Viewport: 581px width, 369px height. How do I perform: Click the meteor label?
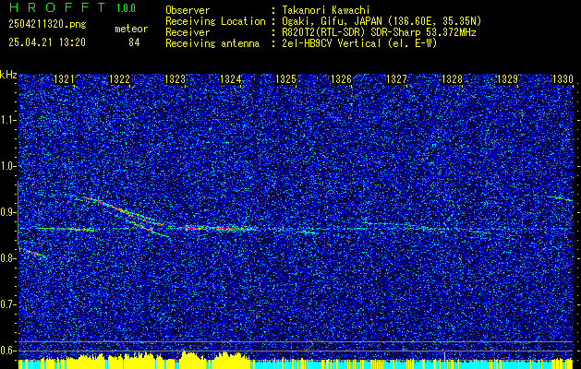[131, 29]
